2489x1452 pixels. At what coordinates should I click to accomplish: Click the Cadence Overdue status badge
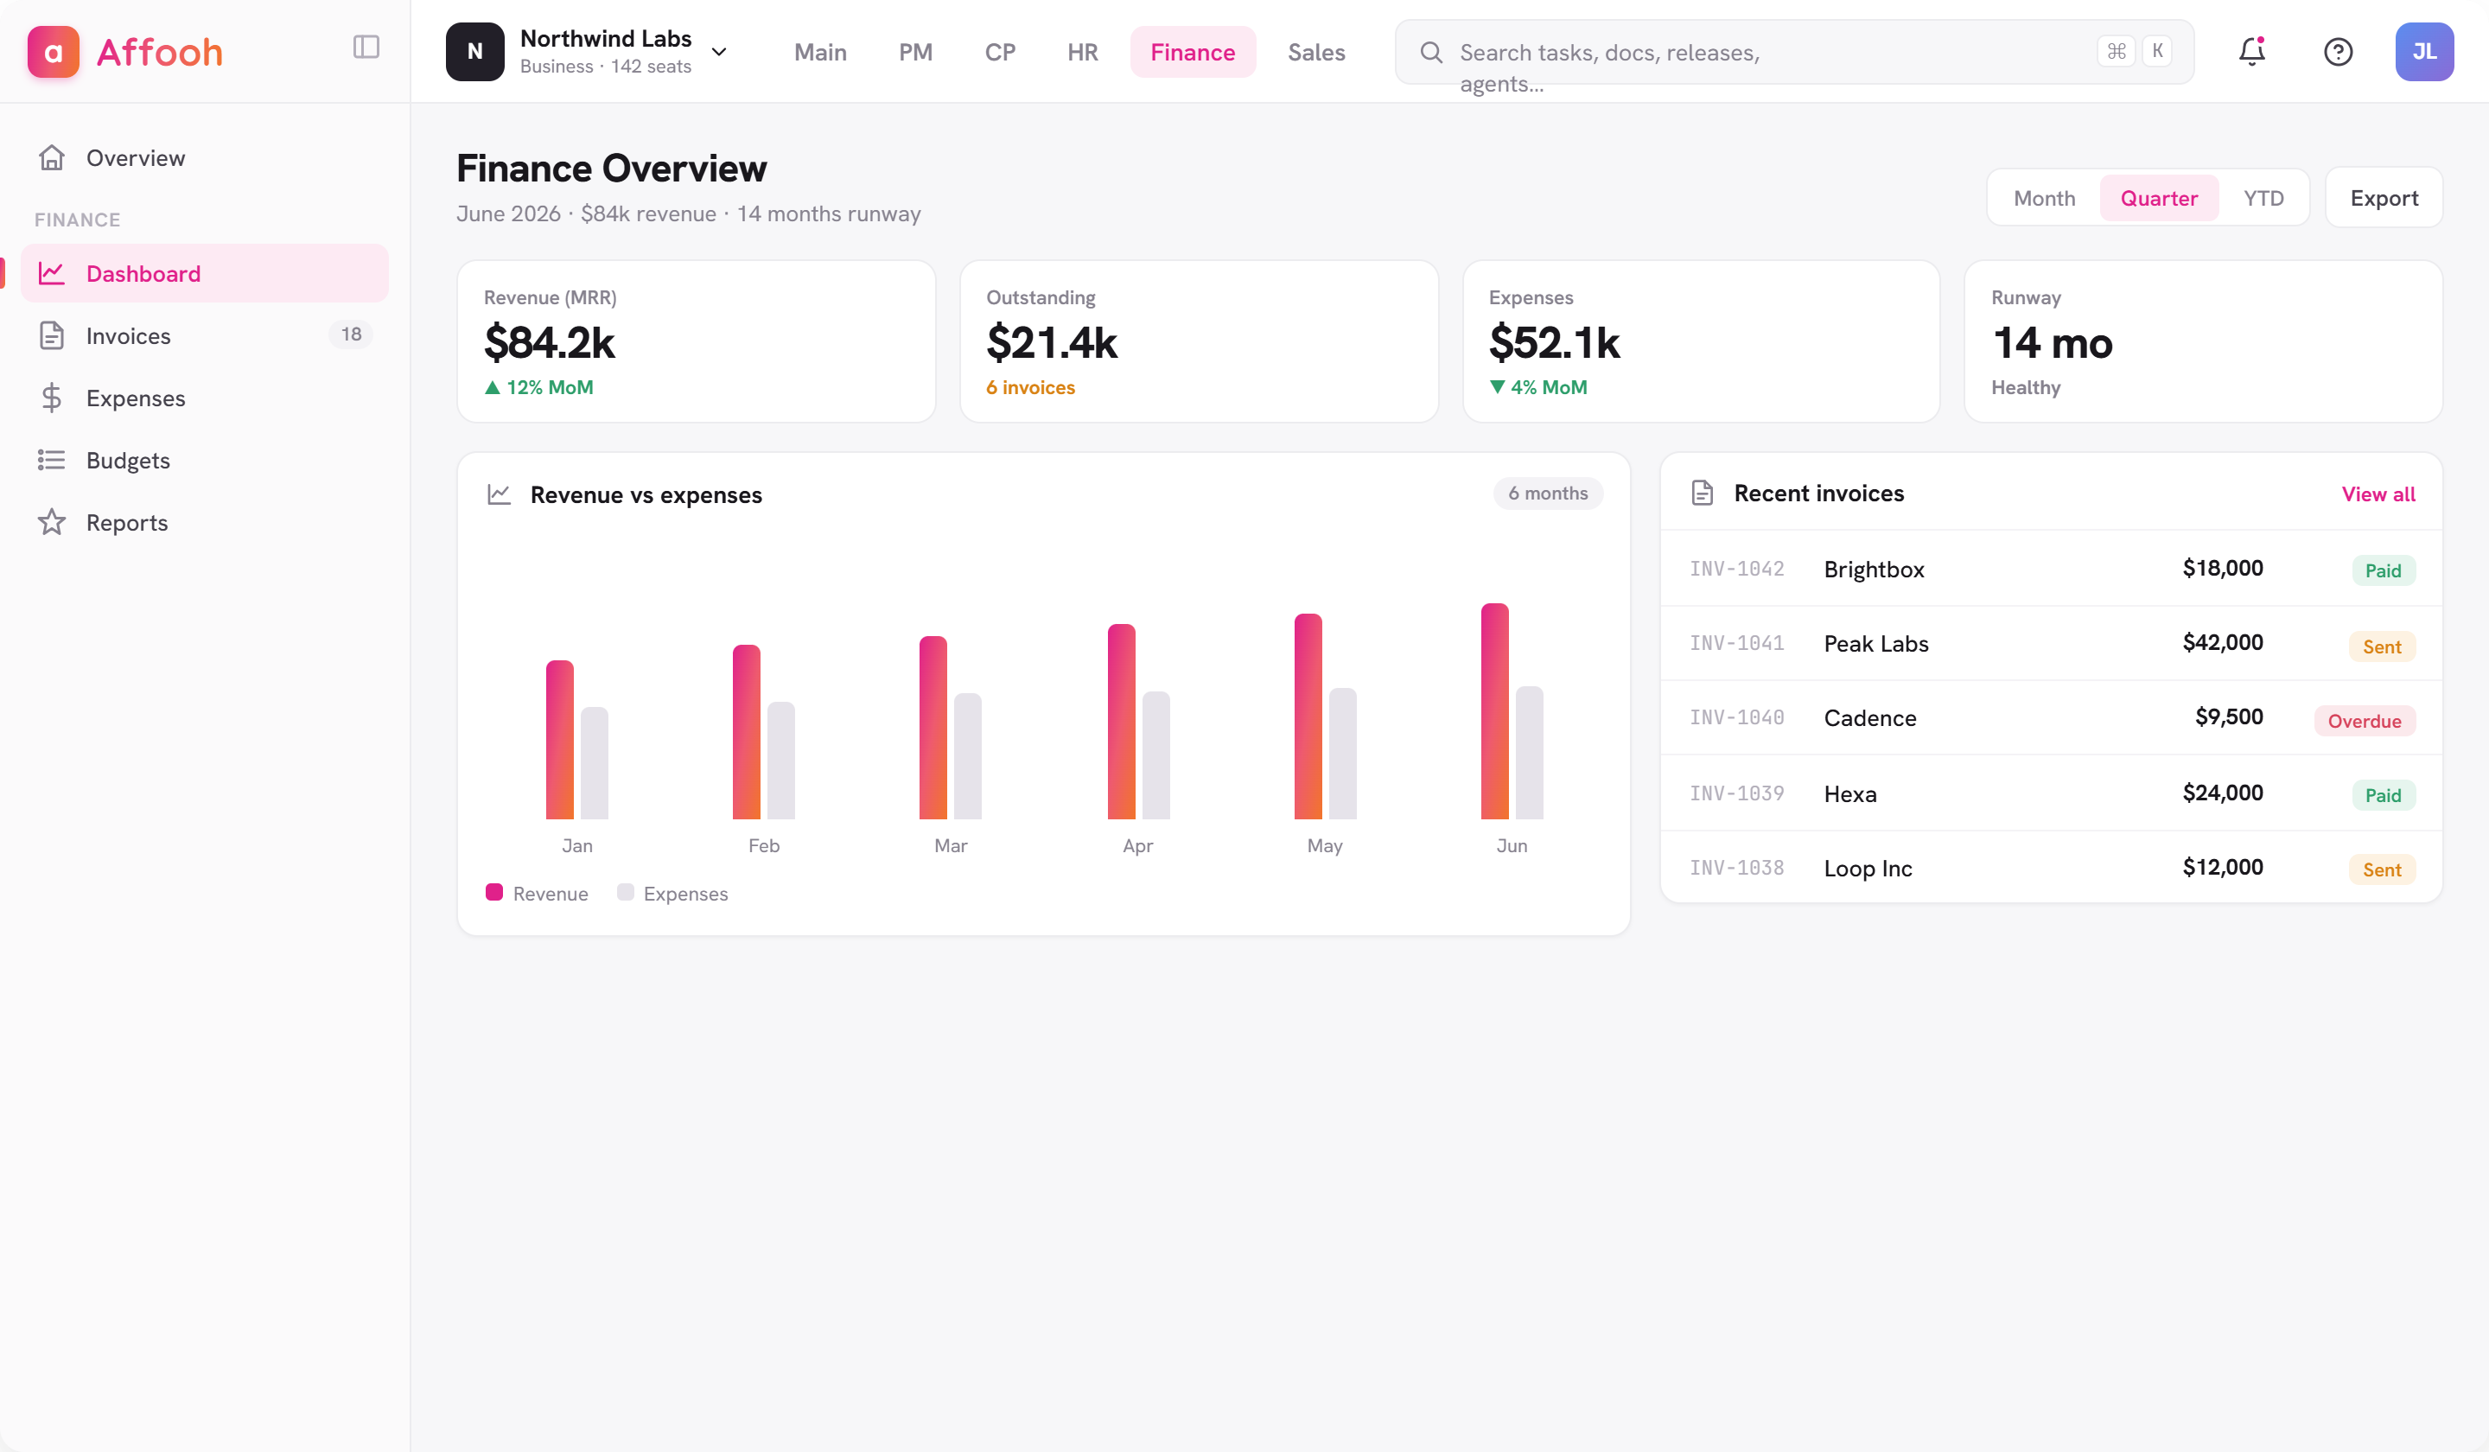tap(2364, 720)
